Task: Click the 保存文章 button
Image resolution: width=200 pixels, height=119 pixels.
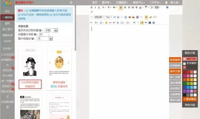Action: (x=175, y=71)
